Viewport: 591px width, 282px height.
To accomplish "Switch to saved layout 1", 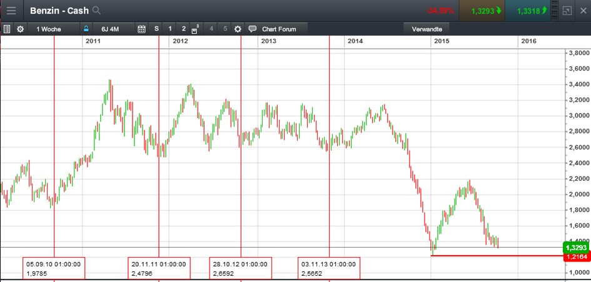I will click(170, 29).
